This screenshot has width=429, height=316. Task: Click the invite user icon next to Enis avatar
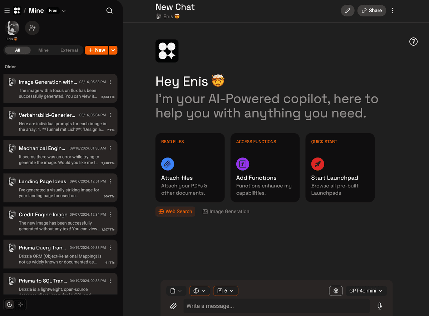point(32,27)
